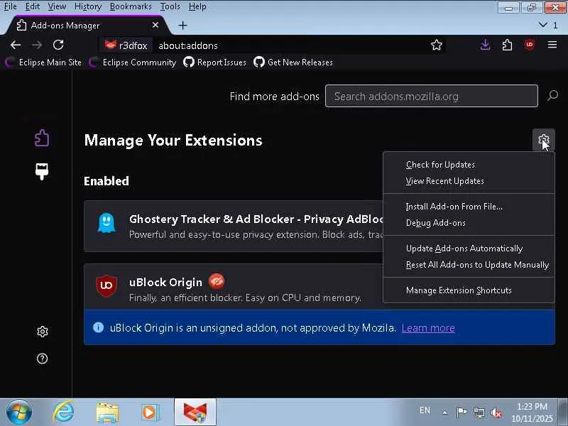568x426 pixels.
Task: Open Windows Media Player from taskbar
Action: point(151,413)
